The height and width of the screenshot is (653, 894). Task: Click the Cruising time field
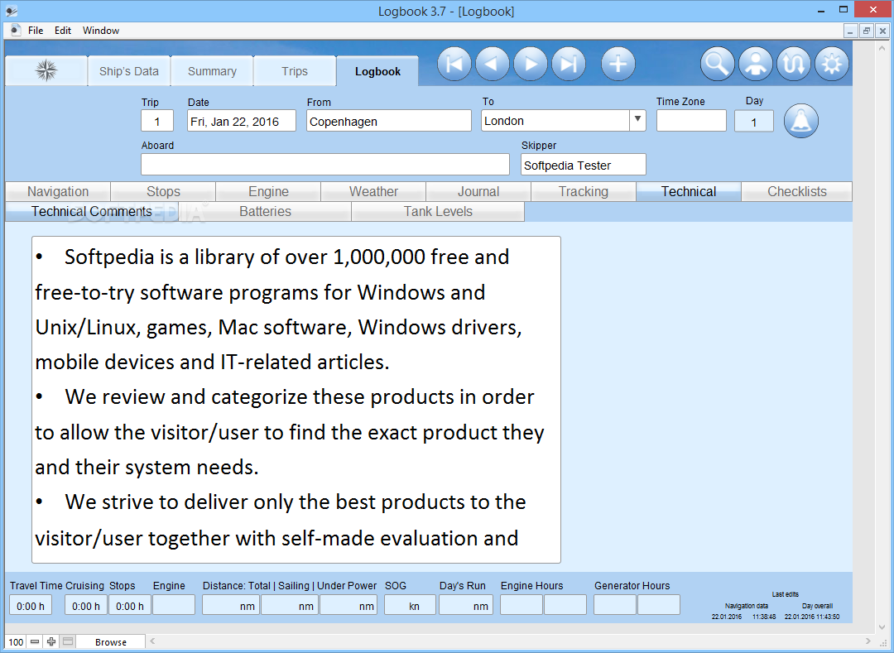coord(86,605)
